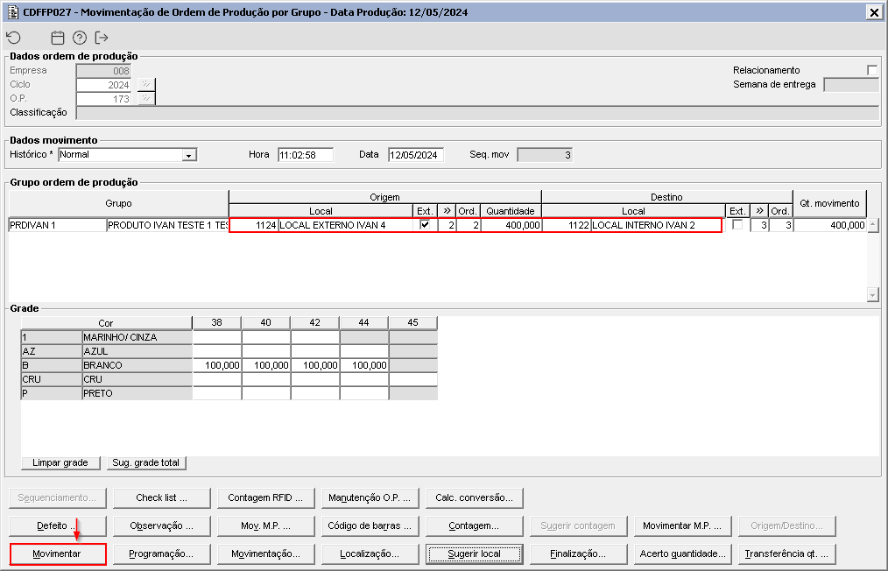The image size is (888, 571).
Task: Open lookup button next to Ciclo field
Action: [x=146, y=84]
